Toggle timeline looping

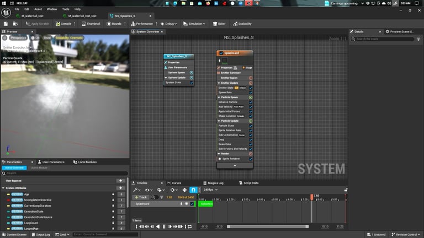pyautogui.click(x=190, y=226)
